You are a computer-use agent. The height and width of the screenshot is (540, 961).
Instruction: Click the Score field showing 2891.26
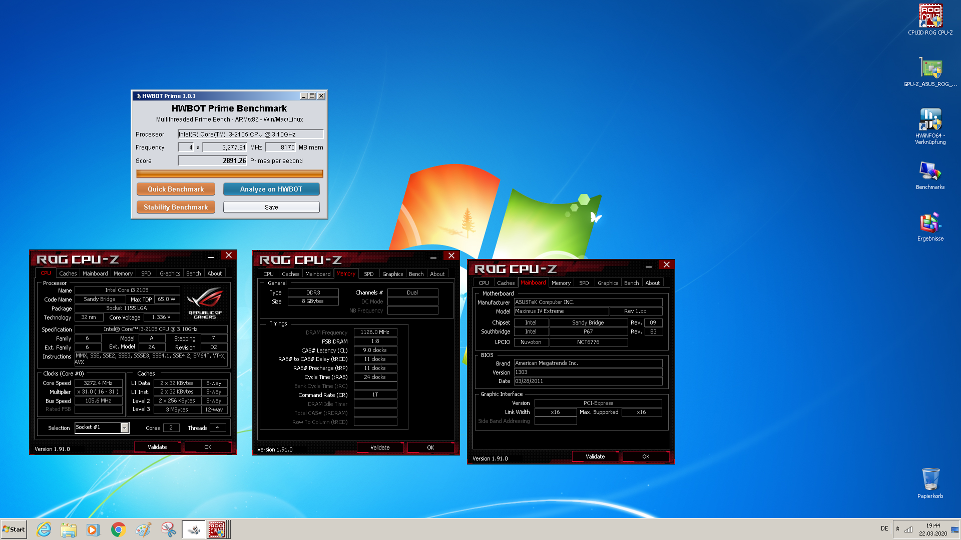(x=213, y=160)
